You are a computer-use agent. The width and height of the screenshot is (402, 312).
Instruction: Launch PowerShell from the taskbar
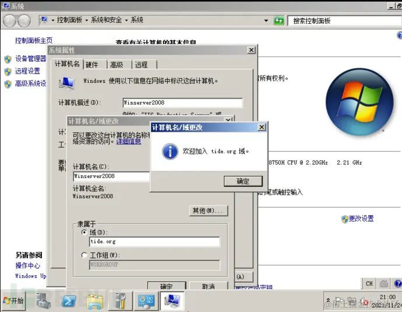point(69,301)
